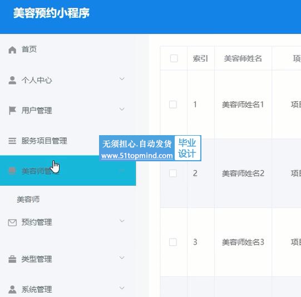This screenshot has width=301, height=297.
Task: Click the icon beside 美容师管理 in highlighted row
Action: coord(12,171)
